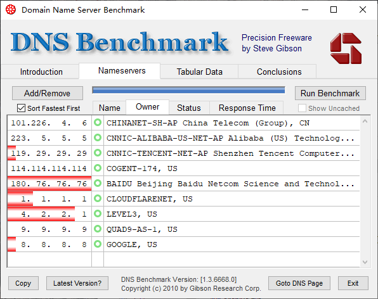This screenshot has width=378, height=299.
Task: Click the CNNIC-TENCENT-NET-AP owner text
Action: [x=230, y=153]
